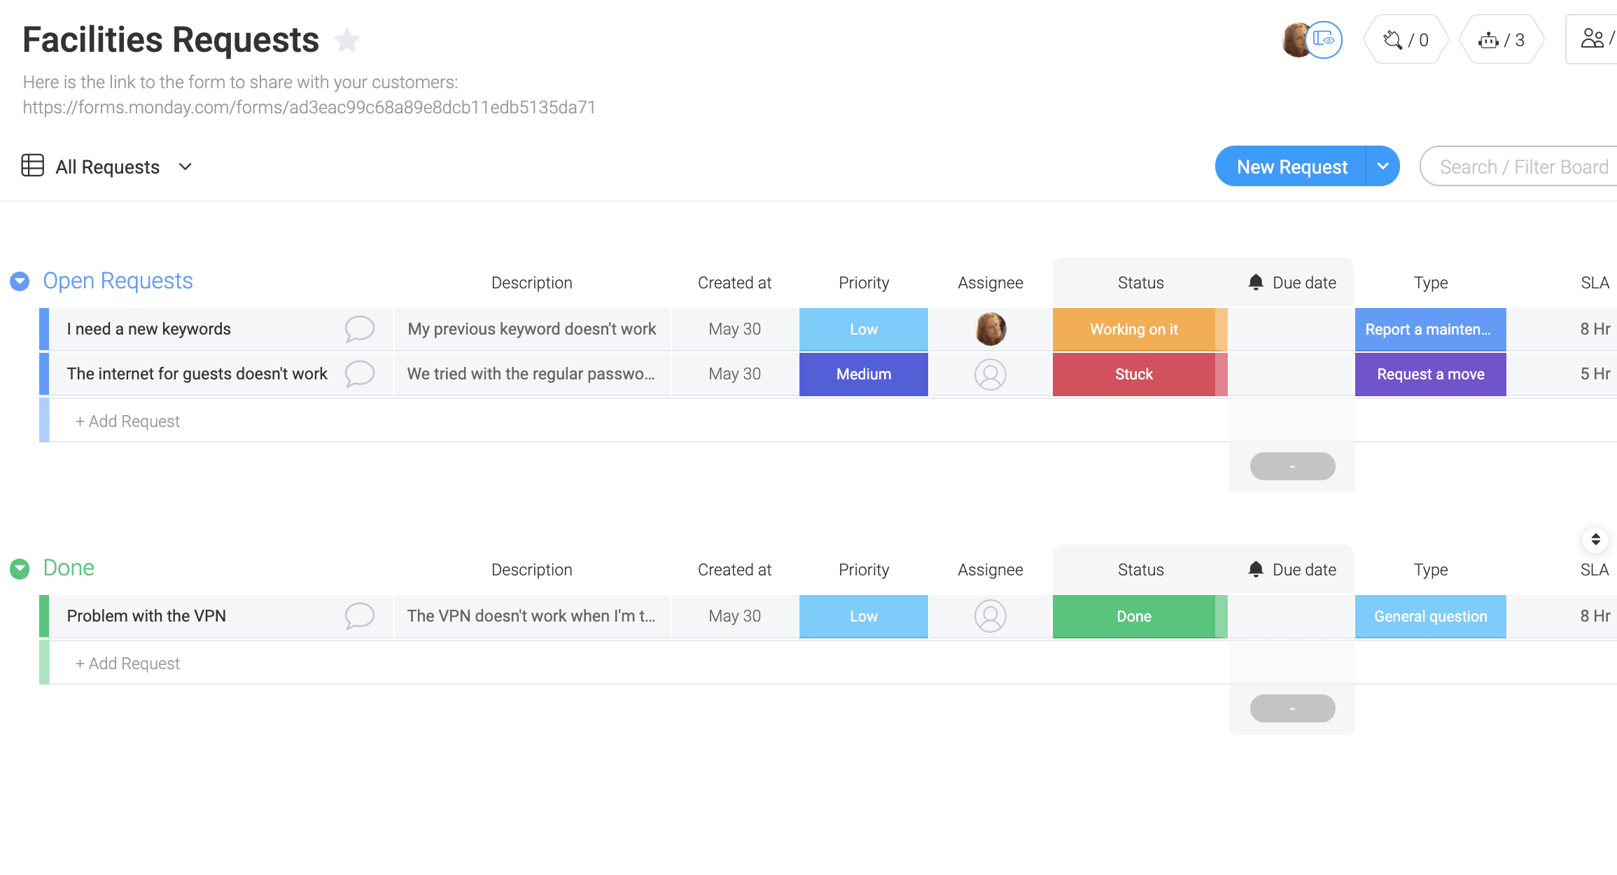Click empty assignee icon on VPN row
The width and height of the screenshot is (1617, 875).
point(990,616)
